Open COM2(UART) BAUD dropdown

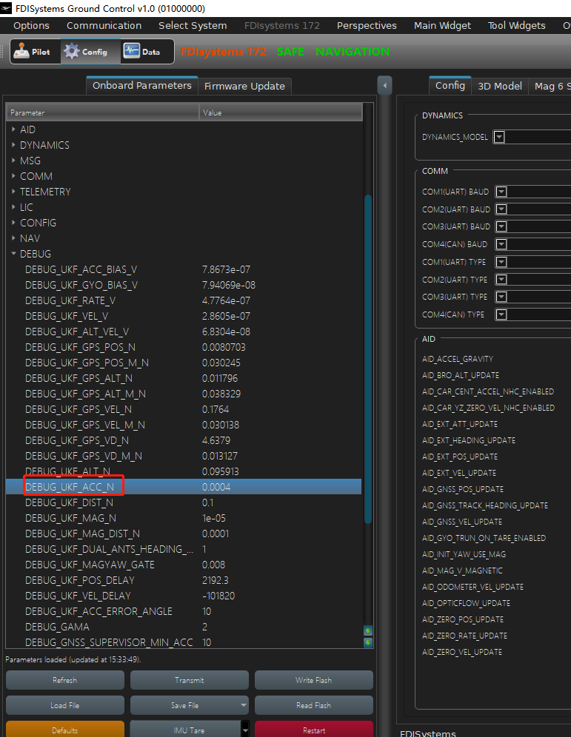(x=501, y=209)
